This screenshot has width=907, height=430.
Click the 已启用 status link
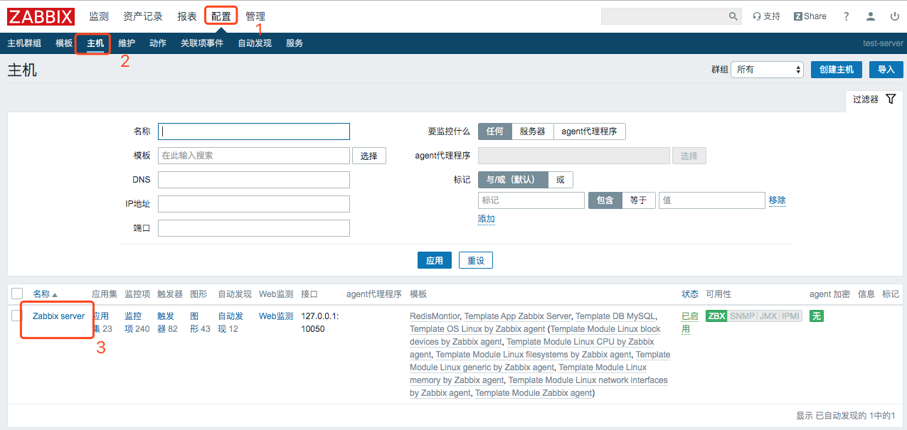click(x=690, y=323)
